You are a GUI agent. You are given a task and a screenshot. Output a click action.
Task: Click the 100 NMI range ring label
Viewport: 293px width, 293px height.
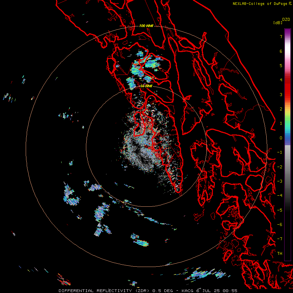[x=146, y=26]
